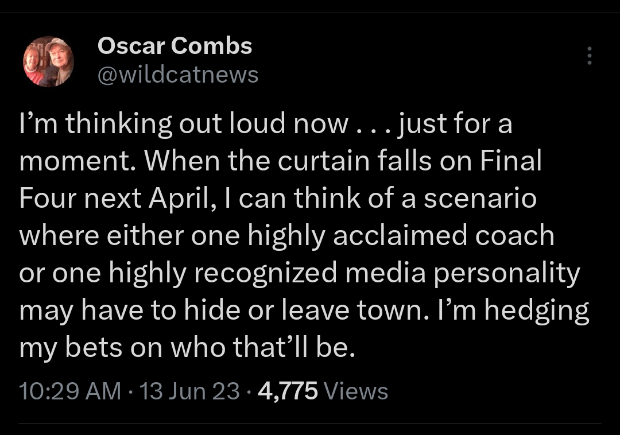Open Oscar Combs' profile picture
The height and width of the screenshot is (435, 620).
[x=48, y=61]
